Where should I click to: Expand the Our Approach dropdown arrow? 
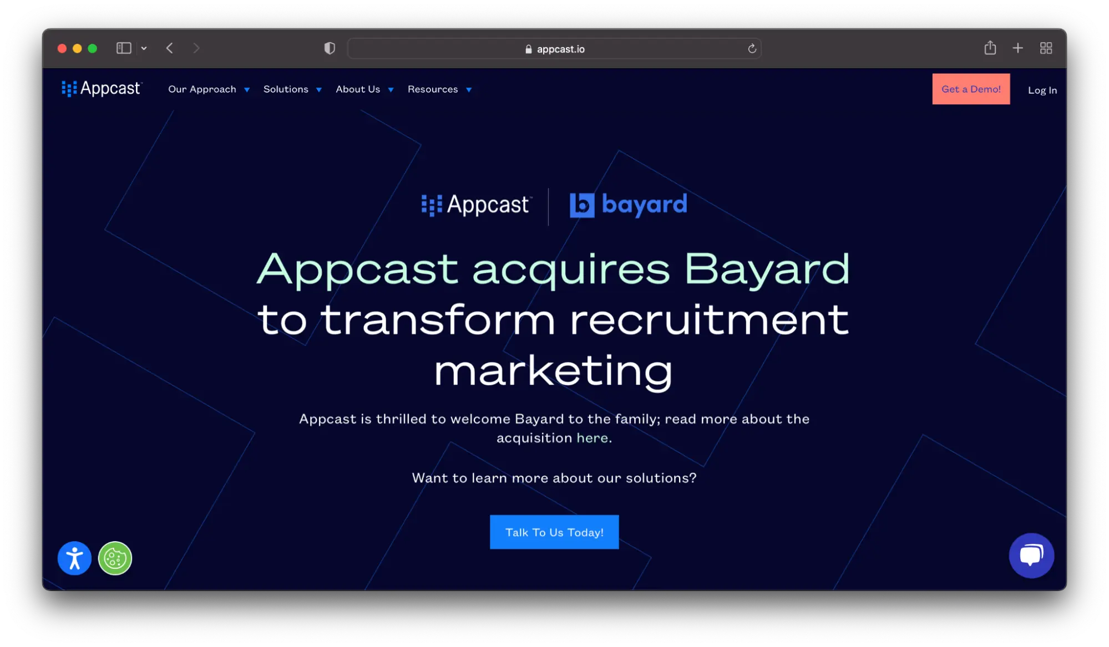tap(247, 90)
